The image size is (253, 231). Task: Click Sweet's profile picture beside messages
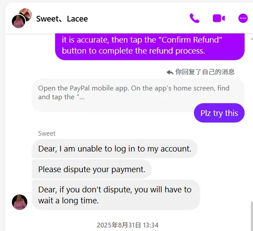pyautogui.click(x=19, y=202)
